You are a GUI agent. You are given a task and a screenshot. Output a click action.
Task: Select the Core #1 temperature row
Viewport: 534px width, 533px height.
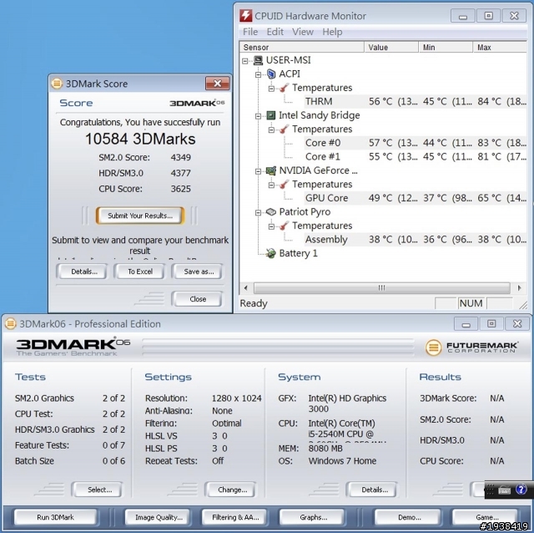click(416, 156)
